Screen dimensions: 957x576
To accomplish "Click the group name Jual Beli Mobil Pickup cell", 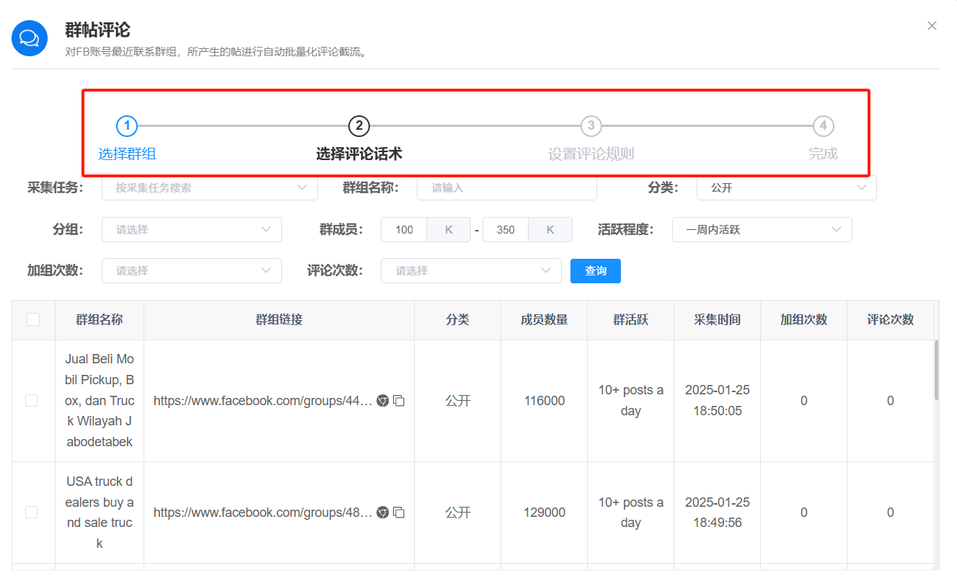I will coord(100,401).
